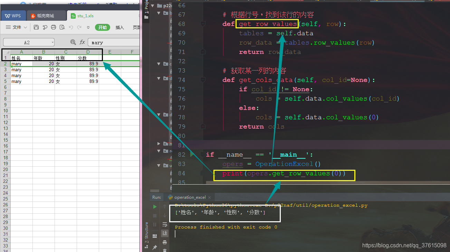The height and width of the screenshot is (252, 450).
Task: Click line number 77 in editor gutter
Action: click(182, 108)
